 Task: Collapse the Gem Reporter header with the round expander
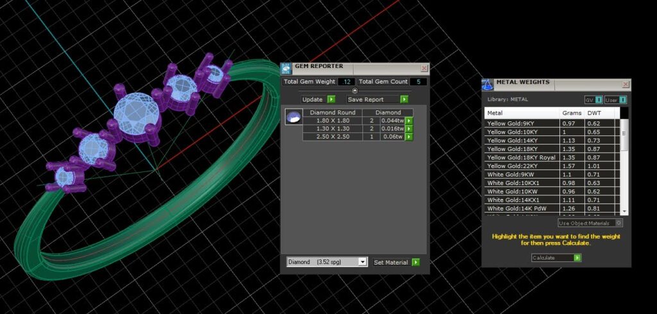355,91
